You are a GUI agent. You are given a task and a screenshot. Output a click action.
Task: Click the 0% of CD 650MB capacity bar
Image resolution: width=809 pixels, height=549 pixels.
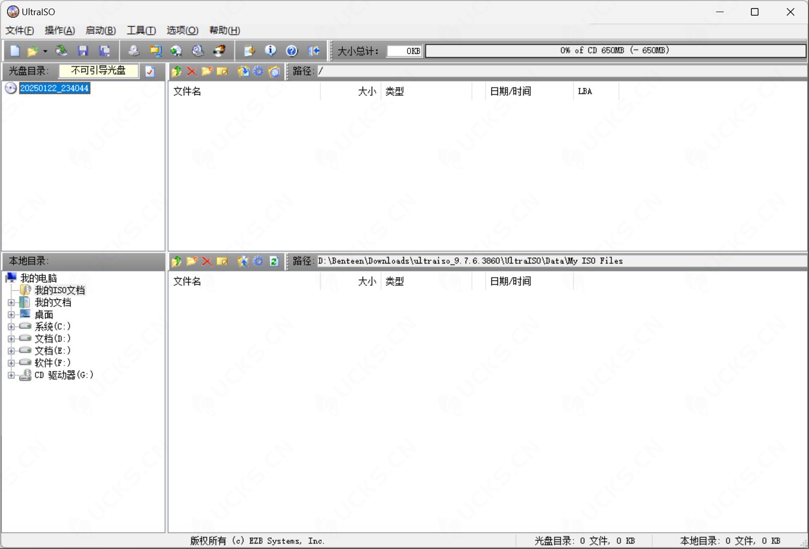615,50
